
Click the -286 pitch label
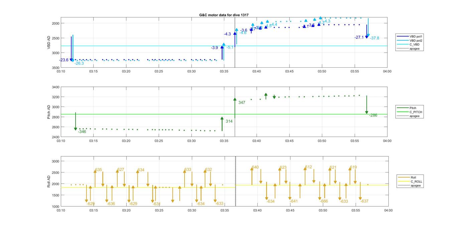(373, 115)
